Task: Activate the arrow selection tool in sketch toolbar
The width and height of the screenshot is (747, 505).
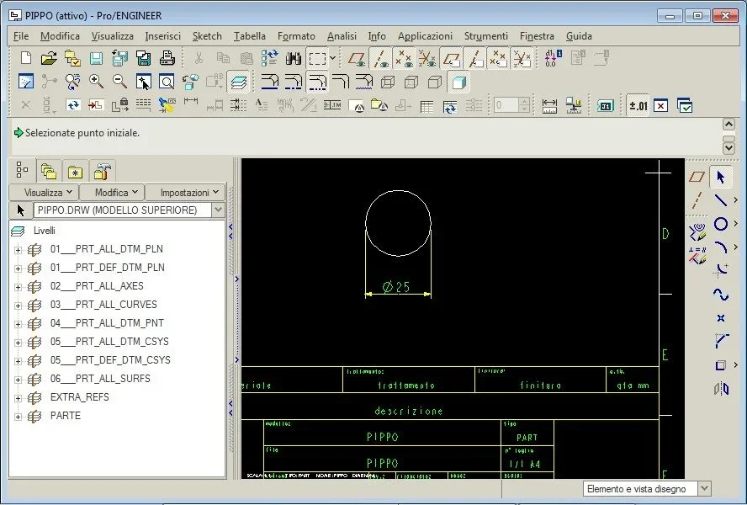Action: coord(720,177)
